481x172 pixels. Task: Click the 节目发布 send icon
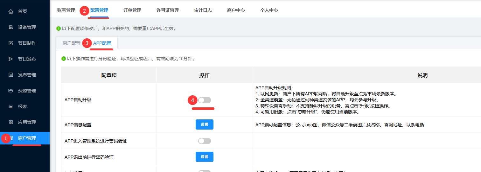pos(11,59)
